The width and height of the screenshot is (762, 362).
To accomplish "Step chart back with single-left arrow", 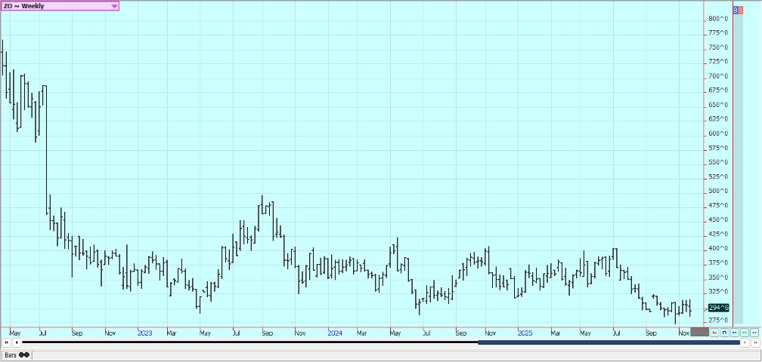I will click(17, 343).
